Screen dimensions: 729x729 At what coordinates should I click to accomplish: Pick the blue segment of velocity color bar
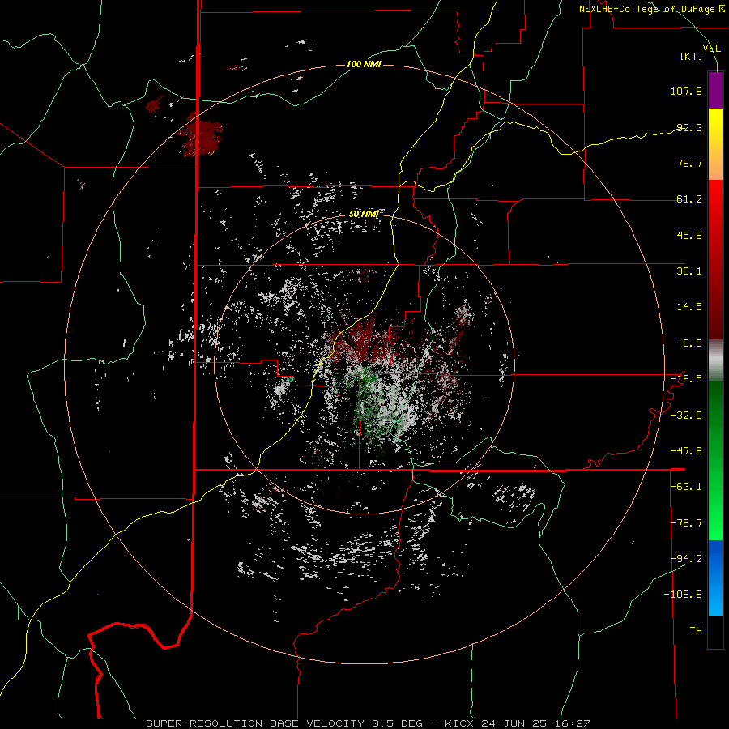[715, 578]
